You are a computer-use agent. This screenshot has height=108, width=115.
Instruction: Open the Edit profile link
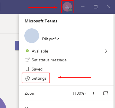(x=51, y=39)
